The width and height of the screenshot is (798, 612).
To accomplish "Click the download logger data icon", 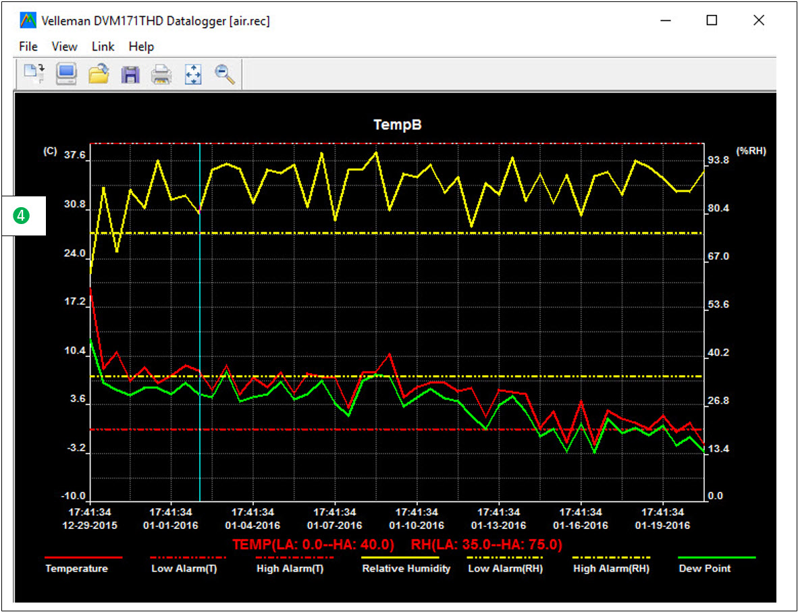I will tap(34, 74).
